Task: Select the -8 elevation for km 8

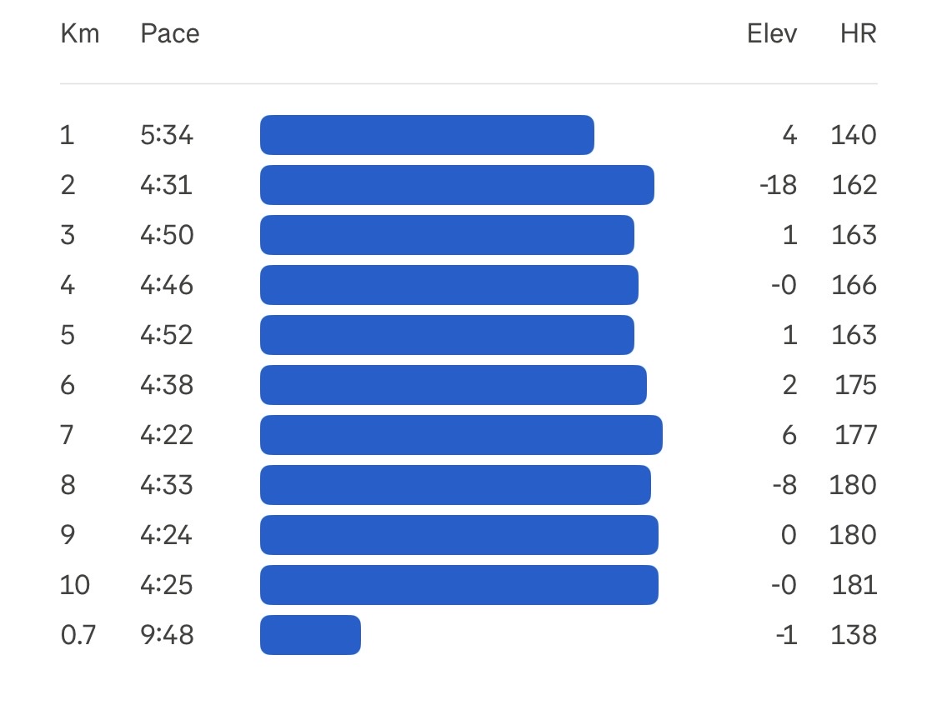Action: (x=784, y=485)
